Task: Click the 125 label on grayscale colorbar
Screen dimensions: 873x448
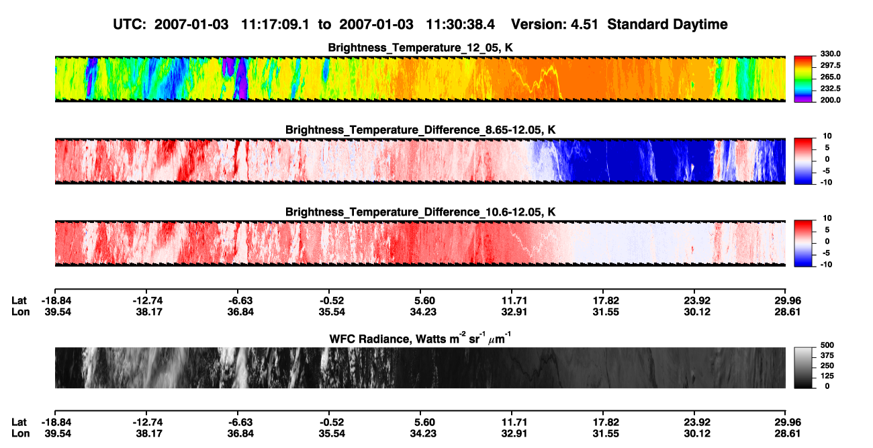Action: pyautogui.click(x=827, y=375)
